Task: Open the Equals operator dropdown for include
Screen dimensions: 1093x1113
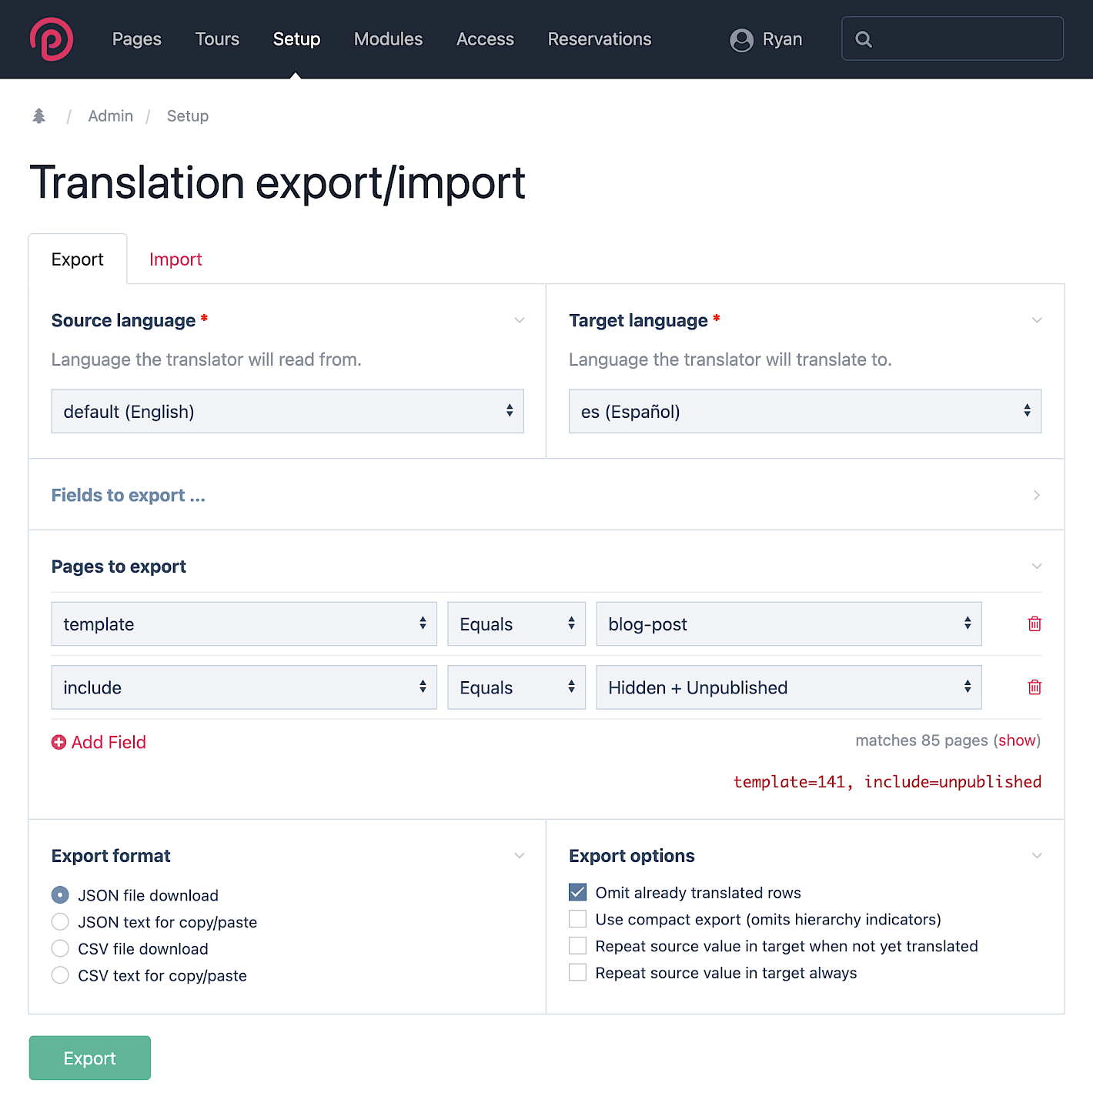Action: (x=516, y=687)
